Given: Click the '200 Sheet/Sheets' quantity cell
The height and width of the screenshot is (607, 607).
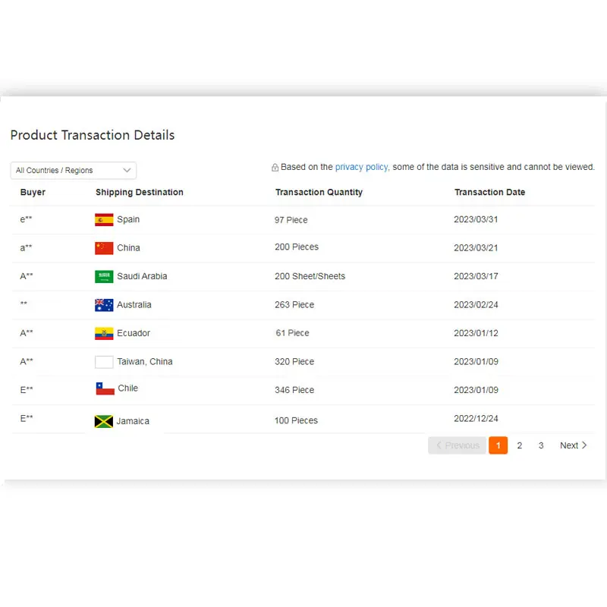Looking at the screenshot, I should pos(310,276).
